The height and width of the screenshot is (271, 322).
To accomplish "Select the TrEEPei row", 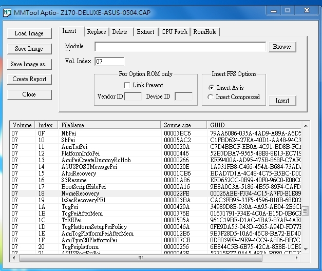I will click(156, 220).
